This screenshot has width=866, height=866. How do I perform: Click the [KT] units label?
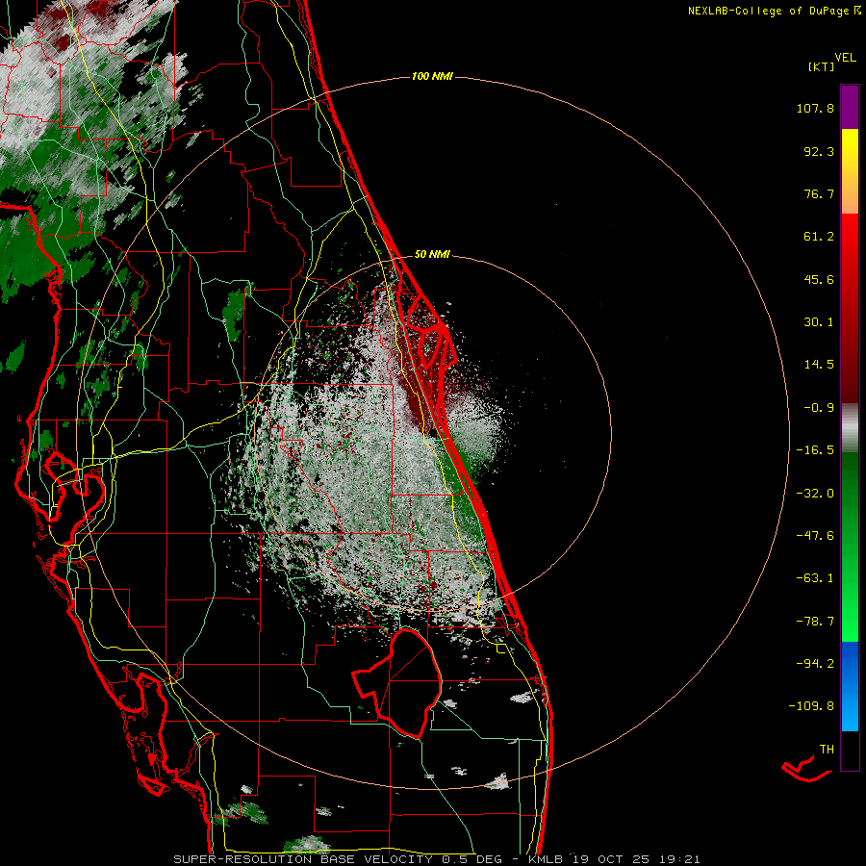click(821, 66)
